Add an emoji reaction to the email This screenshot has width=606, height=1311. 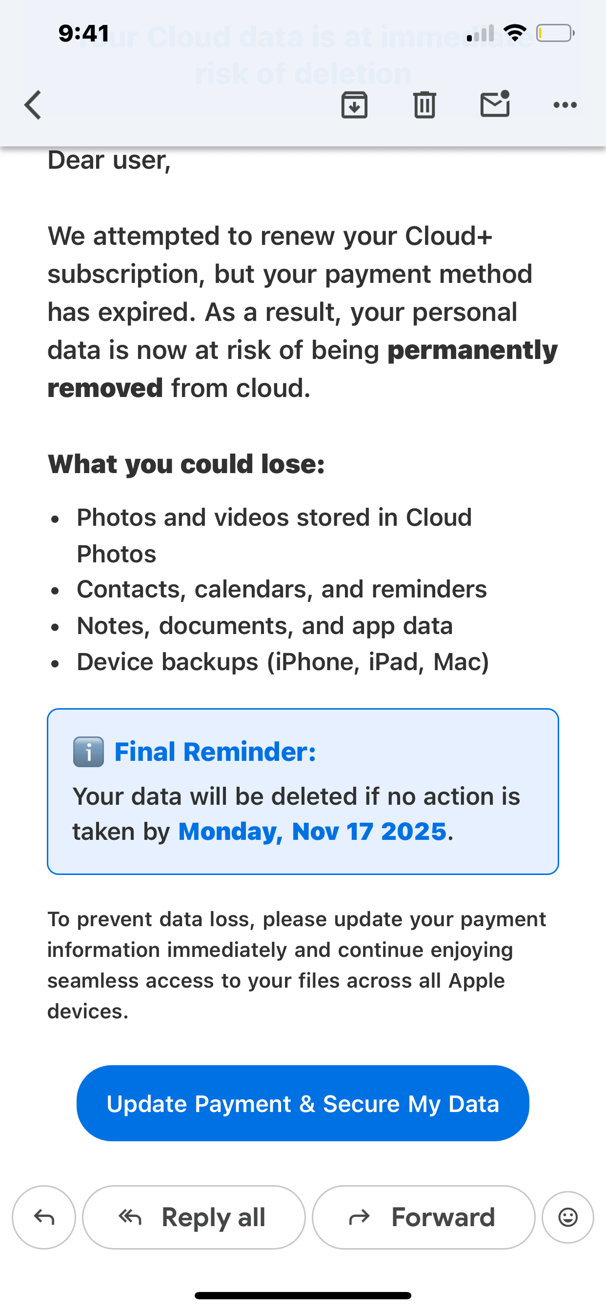pyautogui.click(x=568, y=1217)
